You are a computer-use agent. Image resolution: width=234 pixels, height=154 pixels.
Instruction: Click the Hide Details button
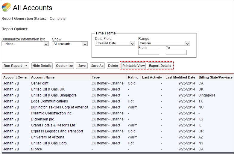click(42, 66)
